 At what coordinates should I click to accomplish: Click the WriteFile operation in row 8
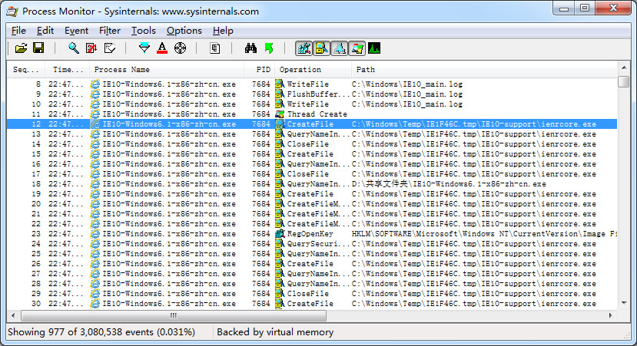click(x=308, y=84)
